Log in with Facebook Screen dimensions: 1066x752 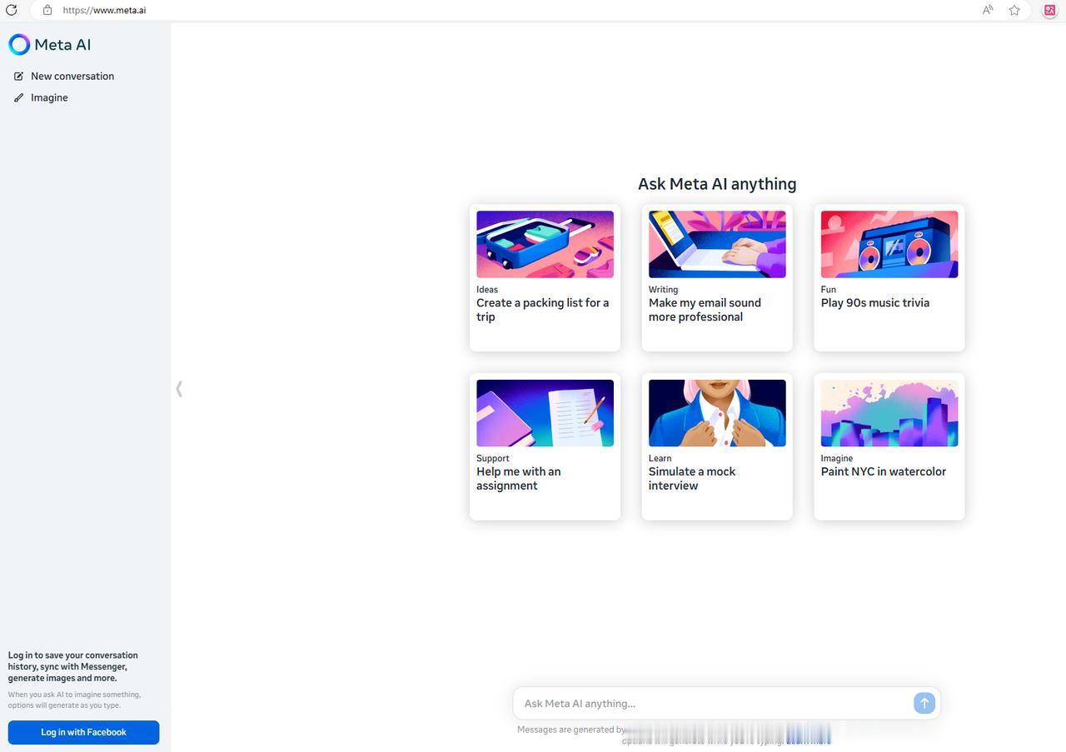pyautogui.click(x=83, y=732)
